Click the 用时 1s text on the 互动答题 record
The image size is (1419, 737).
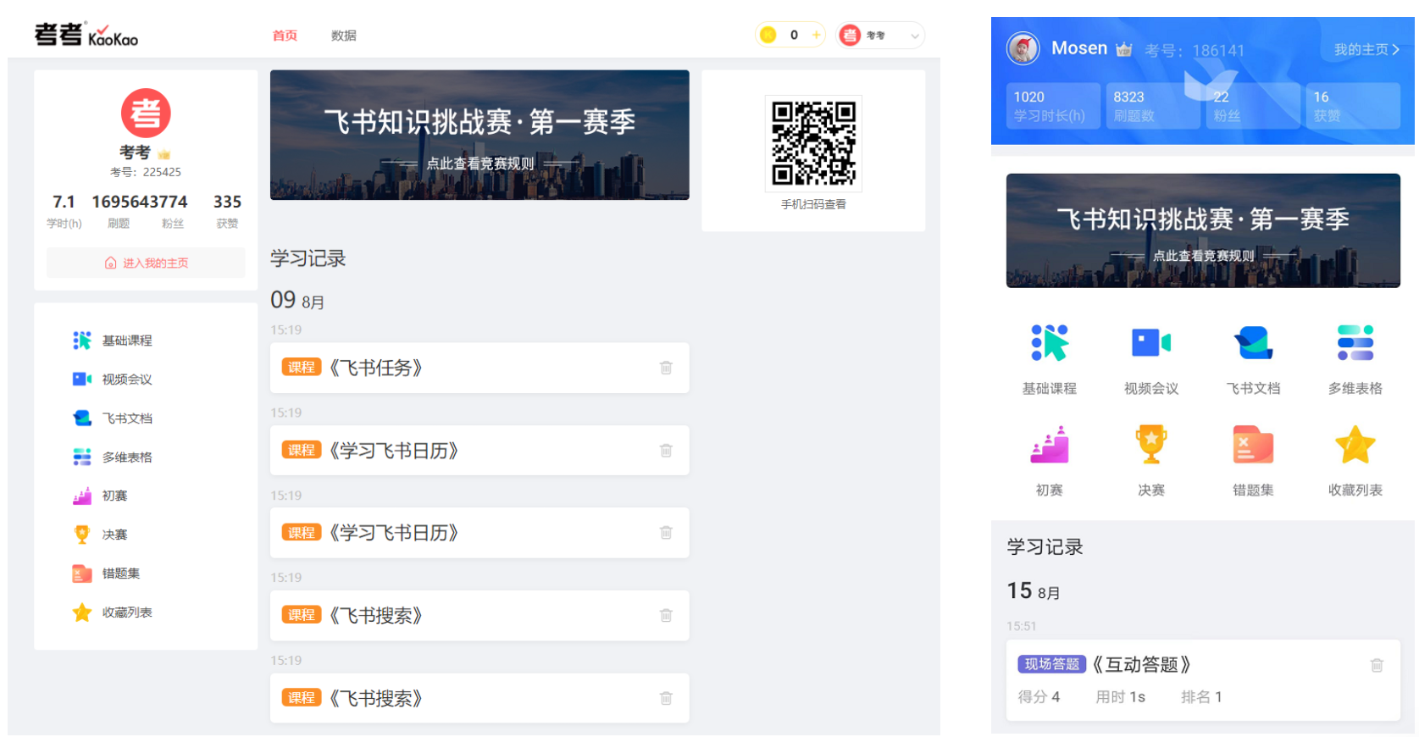click(1120, 697)
